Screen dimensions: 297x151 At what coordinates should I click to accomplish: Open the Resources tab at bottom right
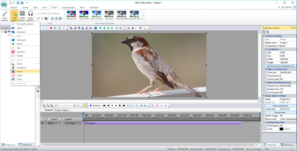coord(287,145)
